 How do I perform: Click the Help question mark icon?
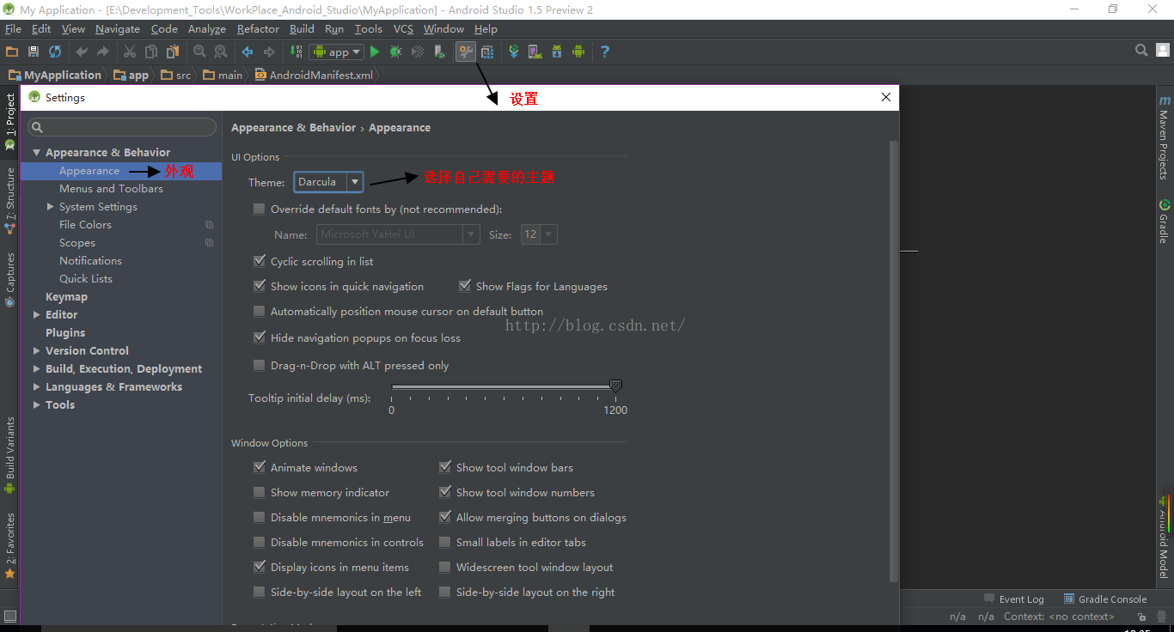605,52
